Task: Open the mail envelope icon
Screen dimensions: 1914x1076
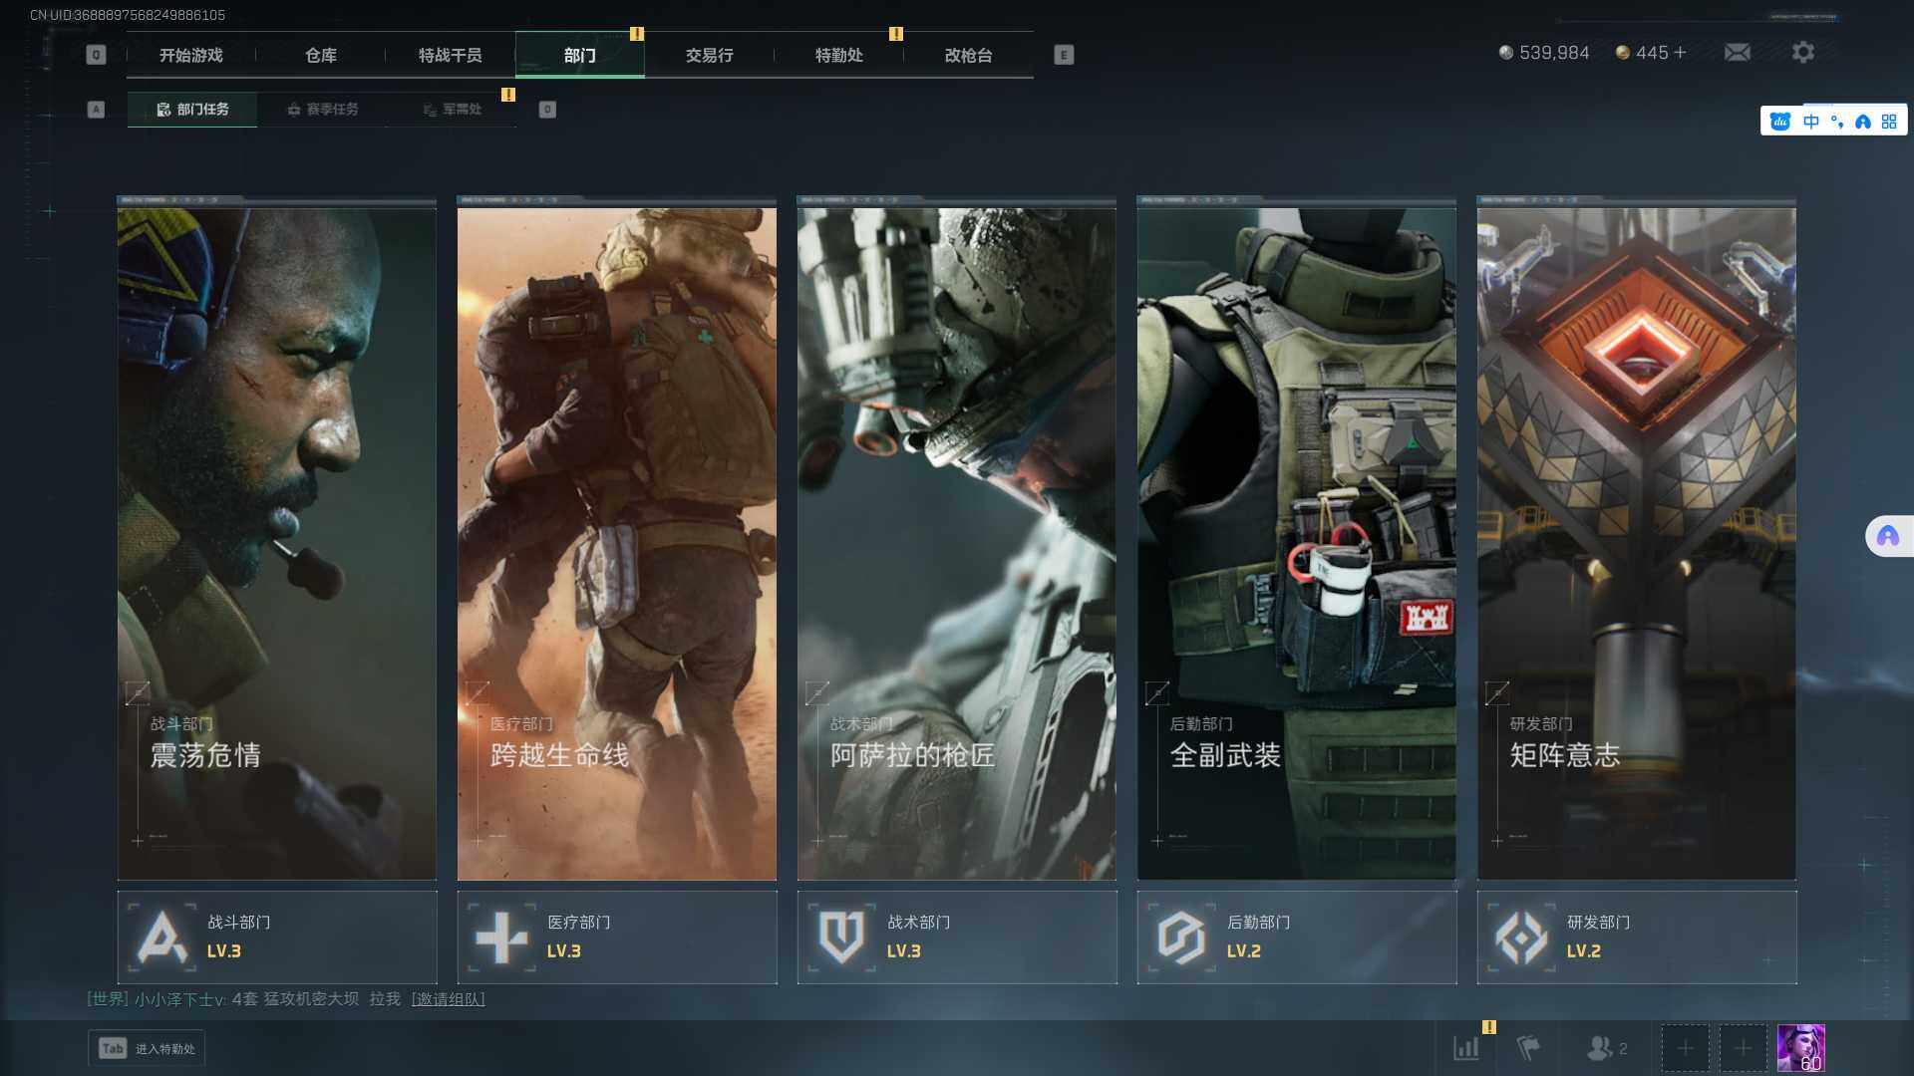Action: (x=1737, y=53)
